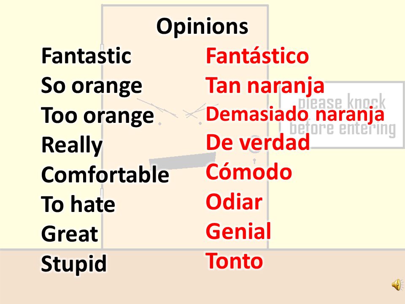Click the text Demasiado naranja
This screenshot has width=405, height=304.
[295, 114]
